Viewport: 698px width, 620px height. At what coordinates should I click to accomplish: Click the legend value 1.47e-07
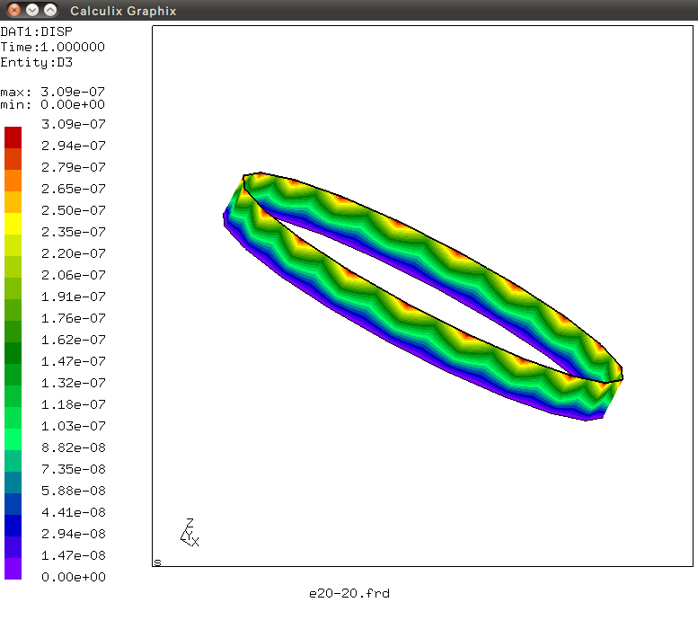(74, 361)
